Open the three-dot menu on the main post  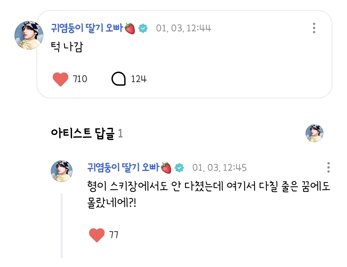(x=314, y=28)
